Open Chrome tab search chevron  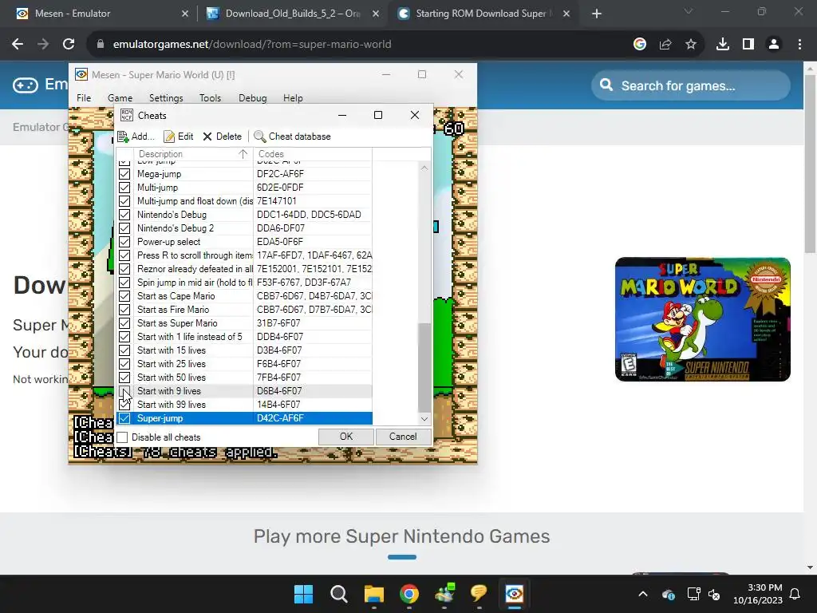689,11
